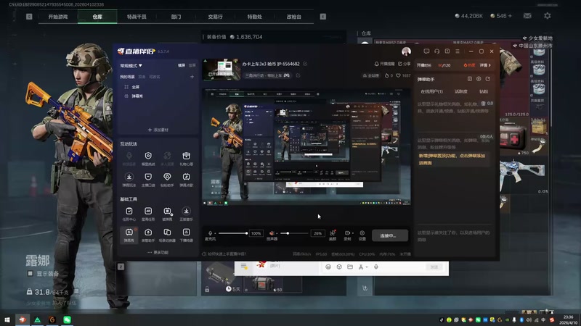
Task: Open speaker device dropdown arrow
Action: [277, 233]
